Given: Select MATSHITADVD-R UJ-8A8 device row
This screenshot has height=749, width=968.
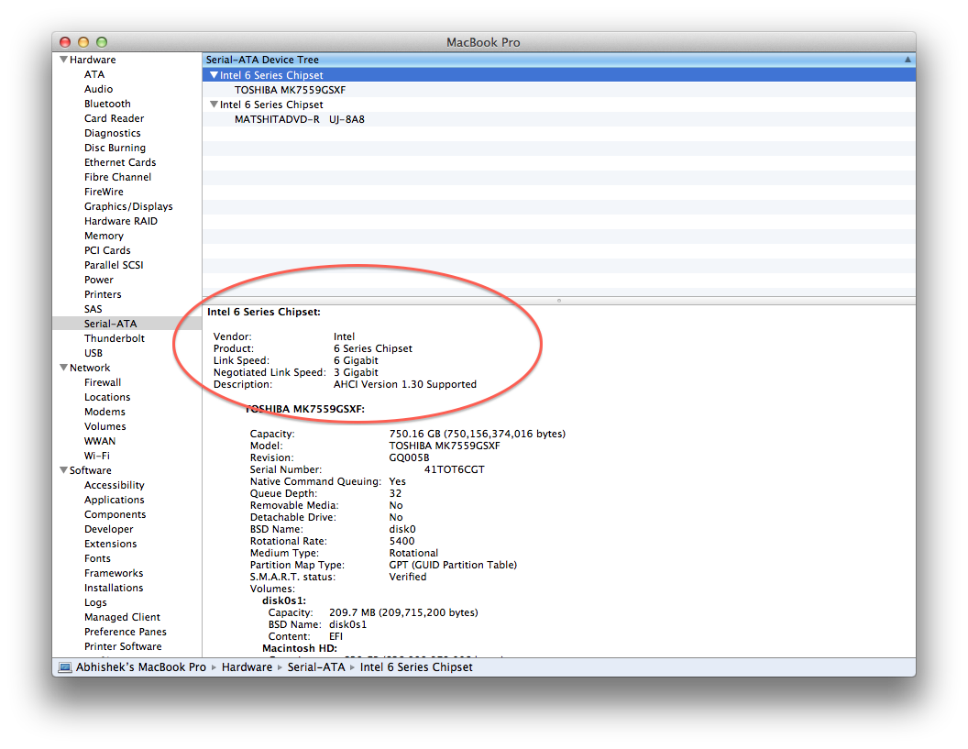Looking at the screenshot, I should click(x=558, y=119).
